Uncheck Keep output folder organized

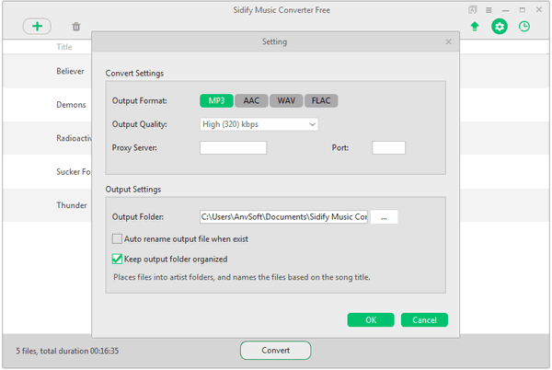pyautogui.click(x=117, y=260)
